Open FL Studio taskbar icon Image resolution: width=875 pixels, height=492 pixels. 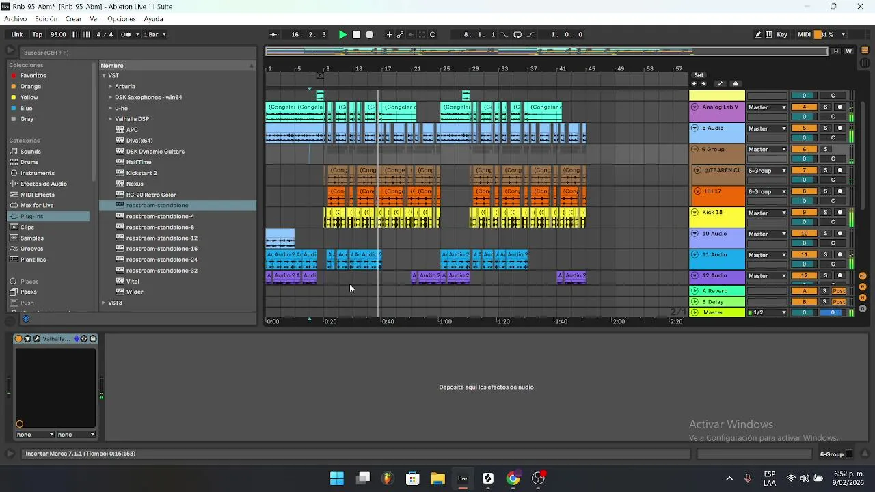point(388,478)
